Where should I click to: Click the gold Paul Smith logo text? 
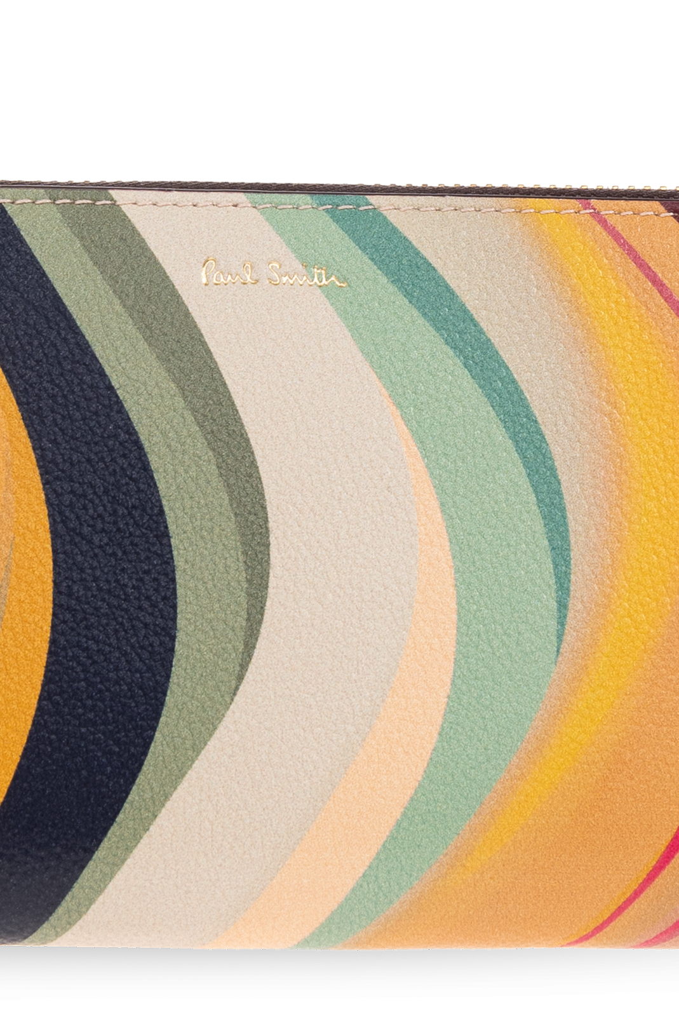(274, 274)
